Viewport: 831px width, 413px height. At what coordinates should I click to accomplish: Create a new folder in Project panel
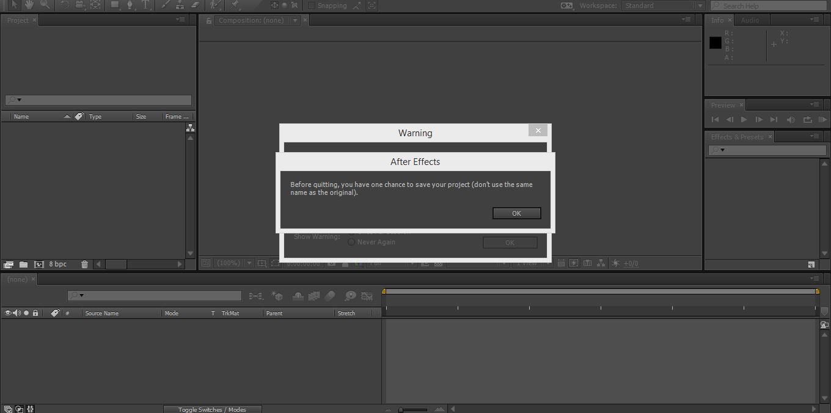[x=23, y=265]
